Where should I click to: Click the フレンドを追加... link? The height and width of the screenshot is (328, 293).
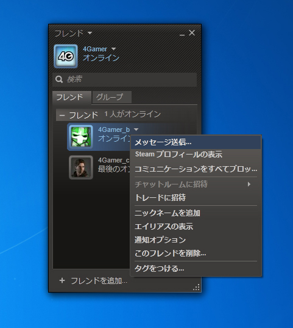(x=99, y=281)
